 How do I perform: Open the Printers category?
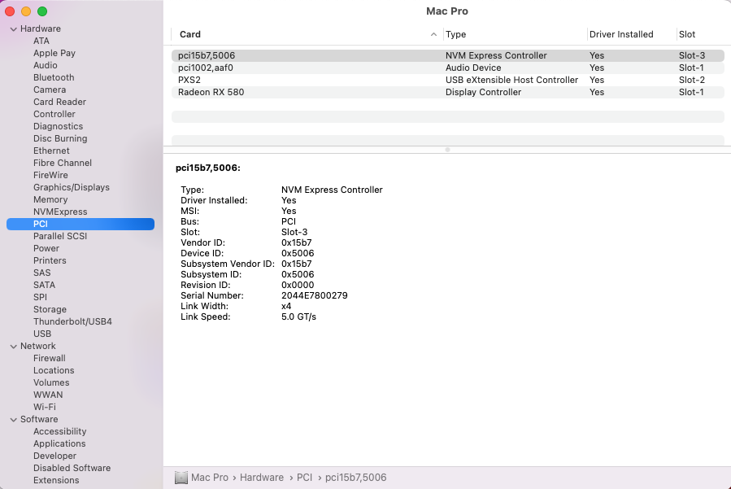(50, 260)
